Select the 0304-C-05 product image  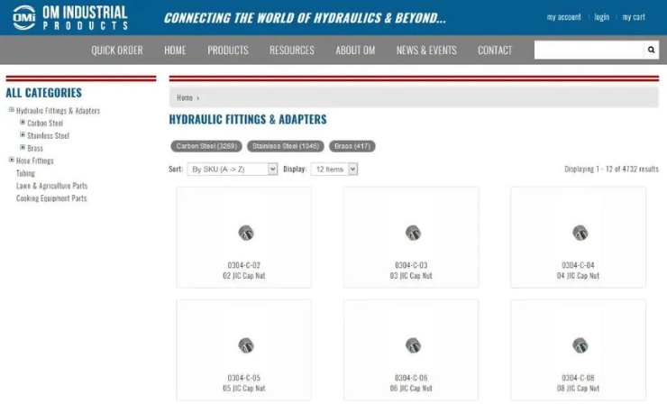click(245, 345)
